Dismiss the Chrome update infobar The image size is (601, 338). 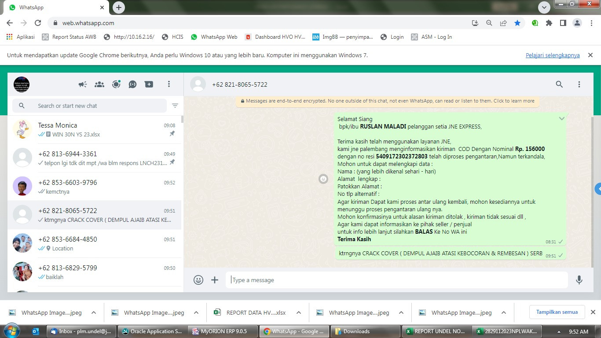pos(590,55)
